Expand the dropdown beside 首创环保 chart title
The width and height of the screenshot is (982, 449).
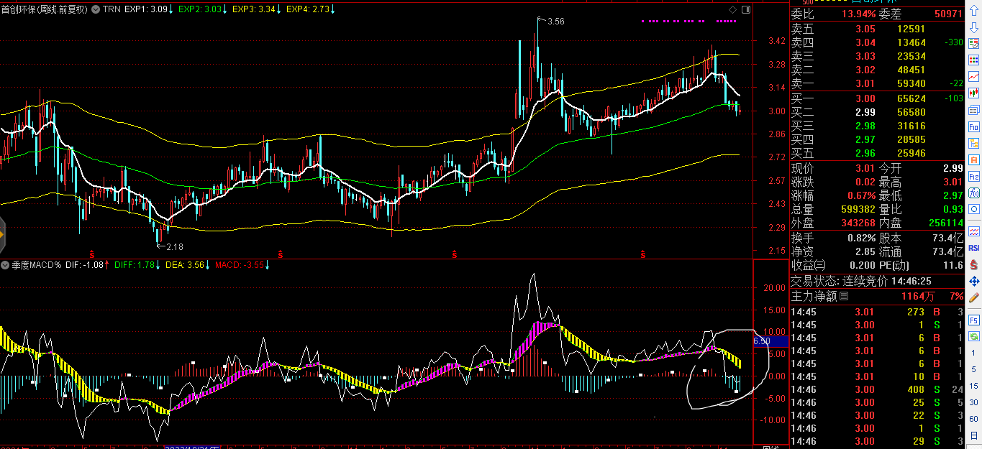[x=96, y=9]
